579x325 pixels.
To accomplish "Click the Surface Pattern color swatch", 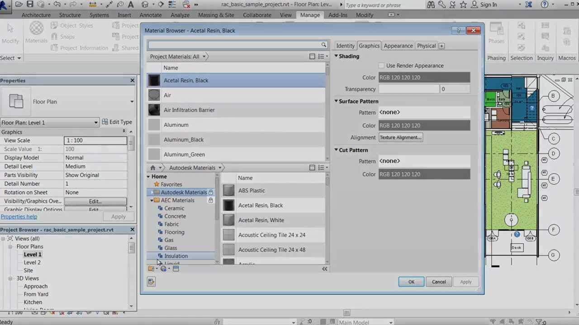I will coord(424,125).
